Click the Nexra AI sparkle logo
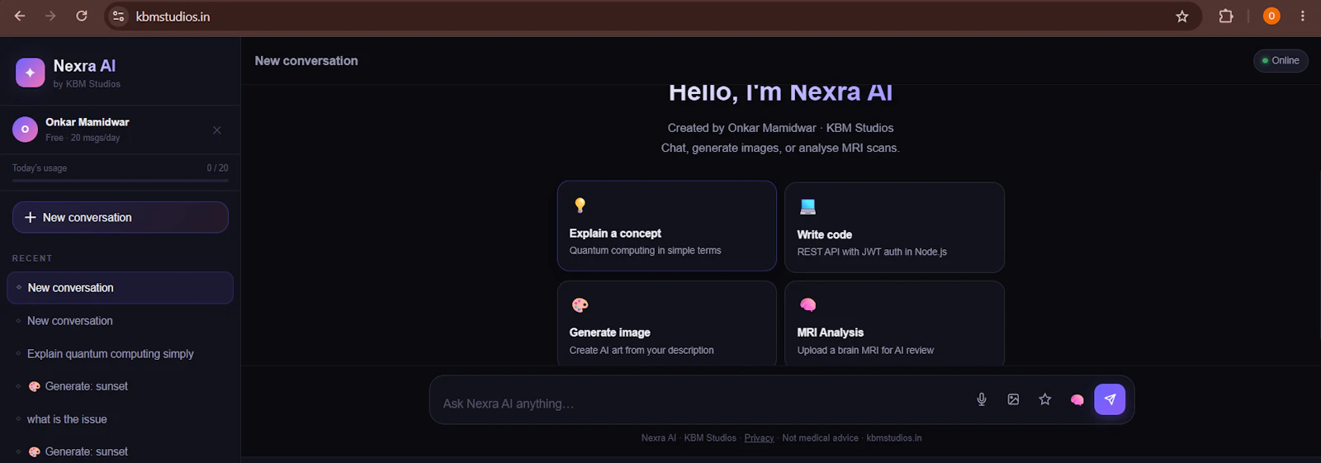 (30, 73)
